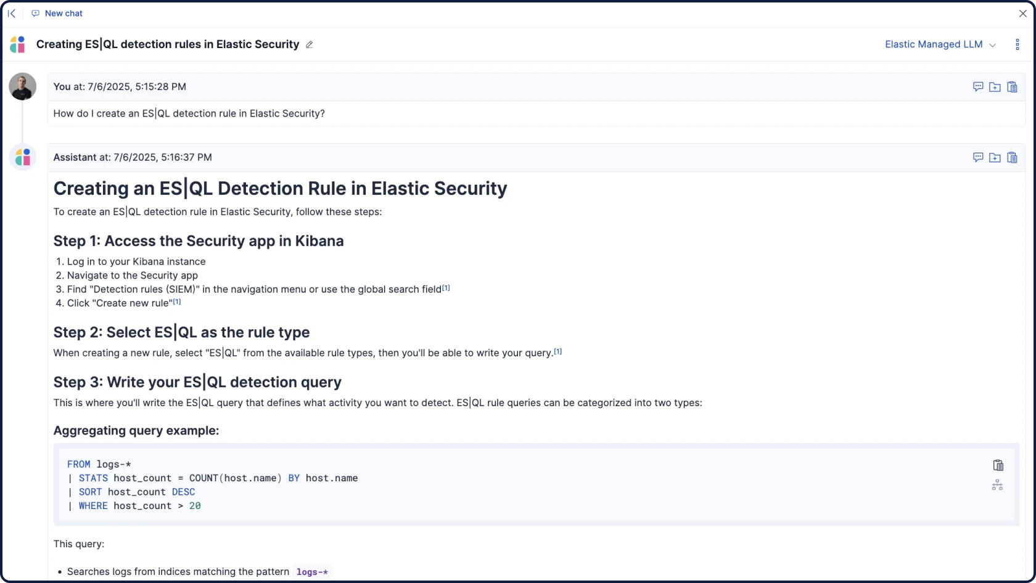The image size is (1036, 583).
Task: Click the heading Step 2: Select ES|QL rule type
Action: click(x=181, y=332)
